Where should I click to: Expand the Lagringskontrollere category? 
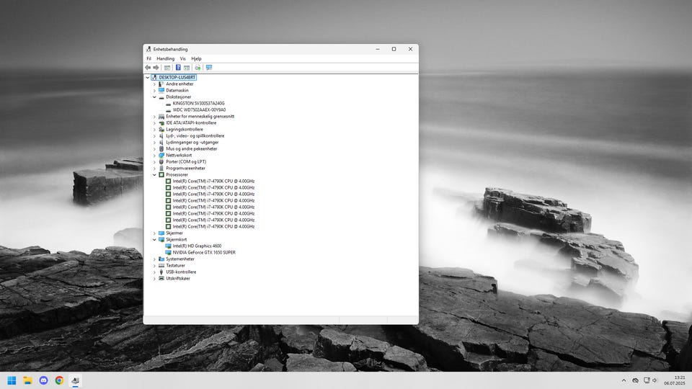click(154, 130)
